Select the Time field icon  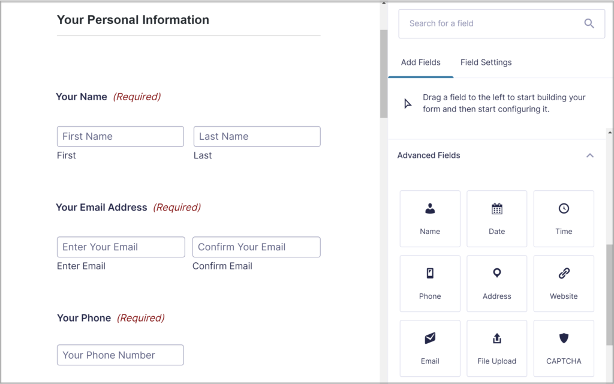pyautogui.click(x=564, y=218)
